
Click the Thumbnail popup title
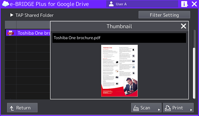(x=119, y=26)
